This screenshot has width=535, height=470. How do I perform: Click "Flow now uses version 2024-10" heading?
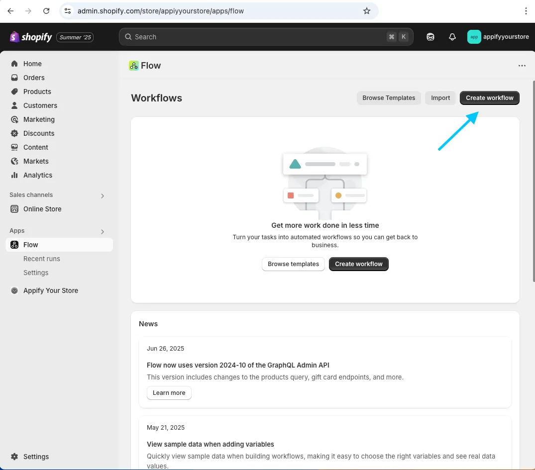238,365
